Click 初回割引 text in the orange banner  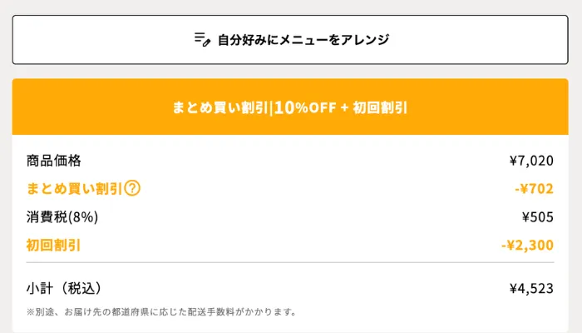point(380,108)
